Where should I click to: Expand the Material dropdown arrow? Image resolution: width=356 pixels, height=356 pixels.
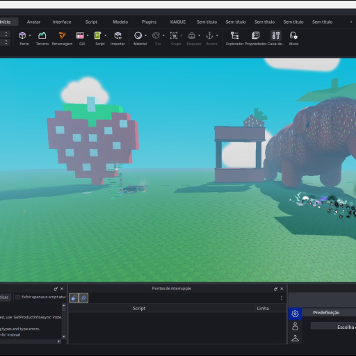point(146,35)
